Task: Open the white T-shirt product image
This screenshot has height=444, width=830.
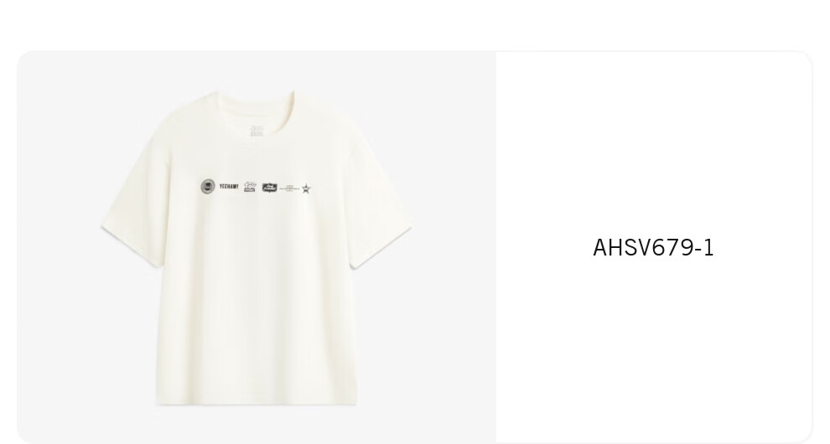Action: (x=257, y=248)
